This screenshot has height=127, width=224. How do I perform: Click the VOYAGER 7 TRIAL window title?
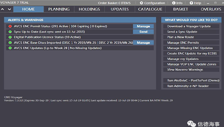(x=14, y=3)
